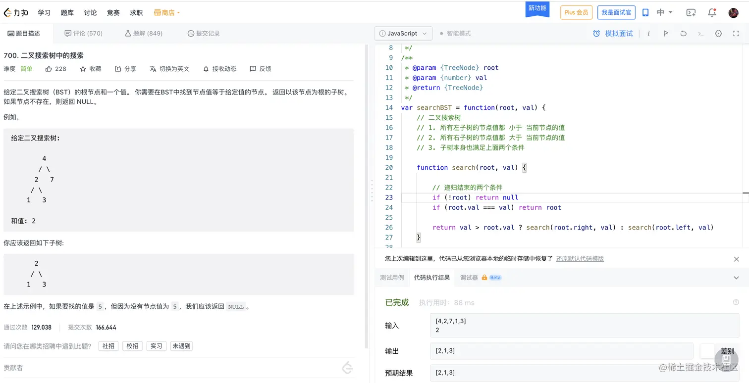Switch to 评论 (570) tab

pyautogui.click(x=84, y=34)
